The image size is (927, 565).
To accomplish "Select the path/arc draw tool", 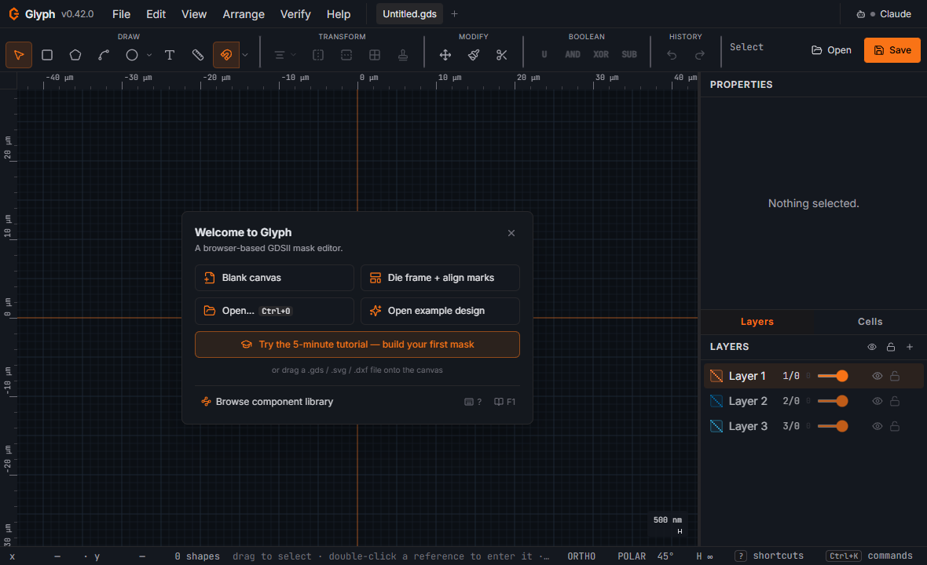I will [104, 55].
